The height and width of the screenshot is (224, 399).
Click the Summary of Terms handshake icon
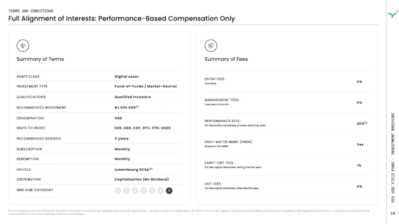click(23, 46)
